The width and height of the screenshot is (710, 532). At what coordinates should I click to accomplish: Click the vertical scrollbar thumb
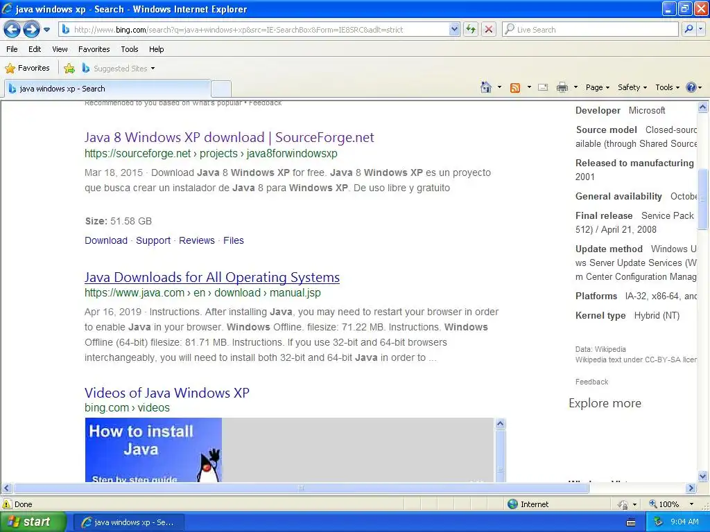coord(703,199)
